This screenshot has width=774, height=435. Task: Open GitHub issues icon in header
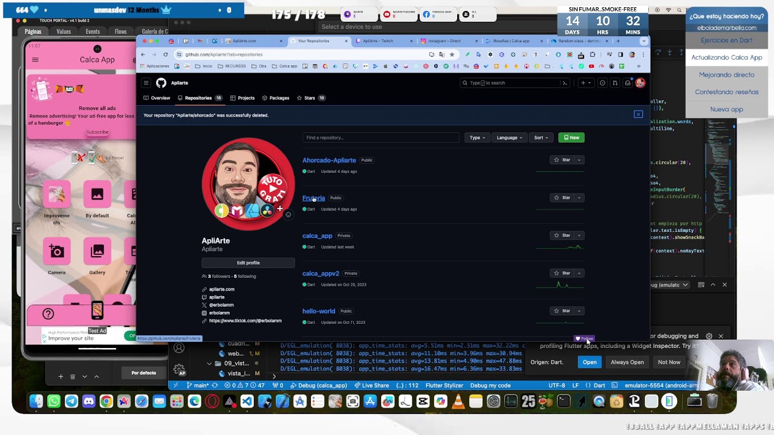602,83
